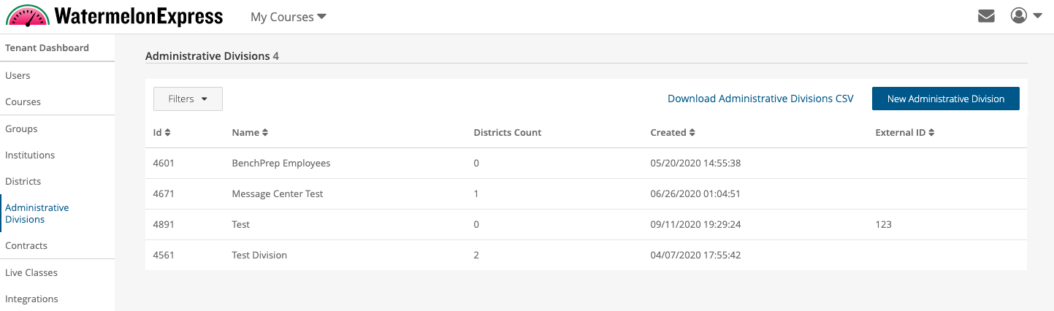Open the Test Division row
This screenshot has width=1054, height=311.
(x=586, y=256)
